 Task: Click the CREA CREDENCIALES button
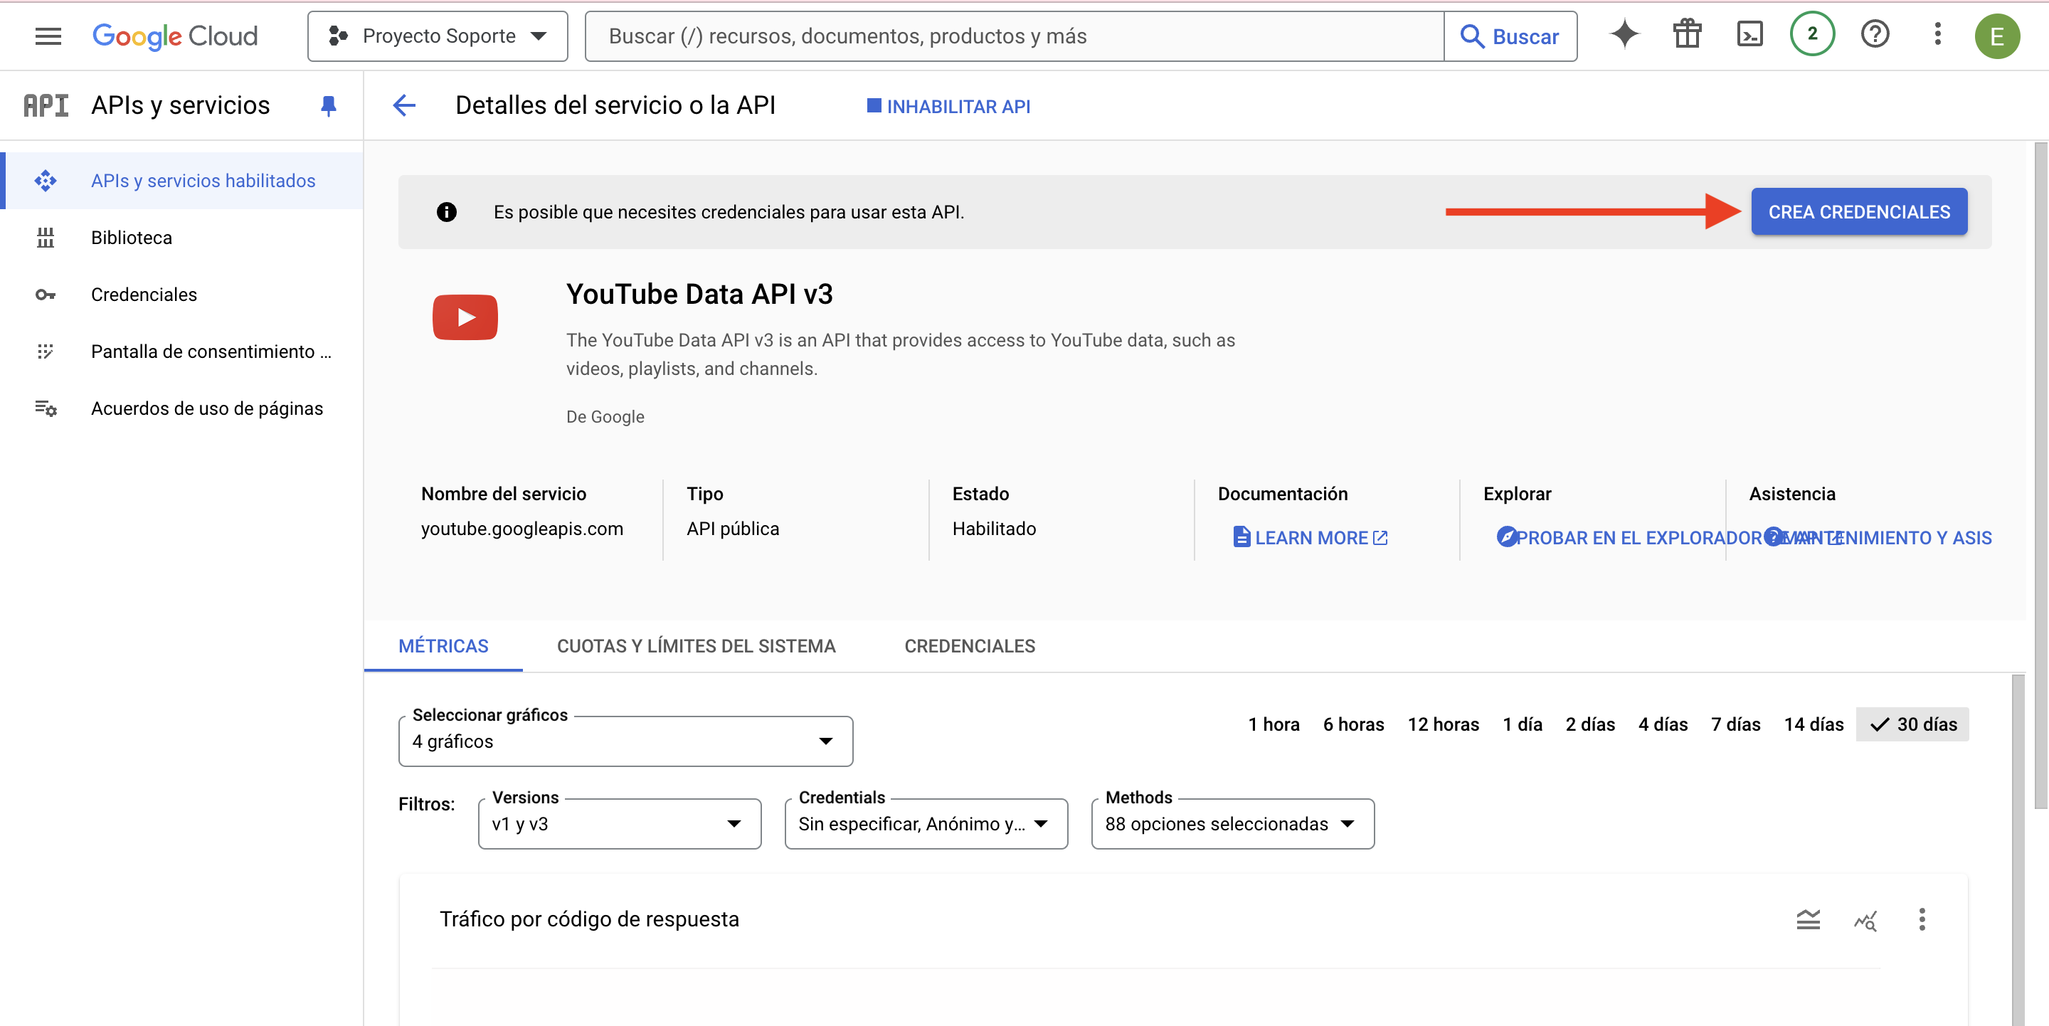(1859, 211)
